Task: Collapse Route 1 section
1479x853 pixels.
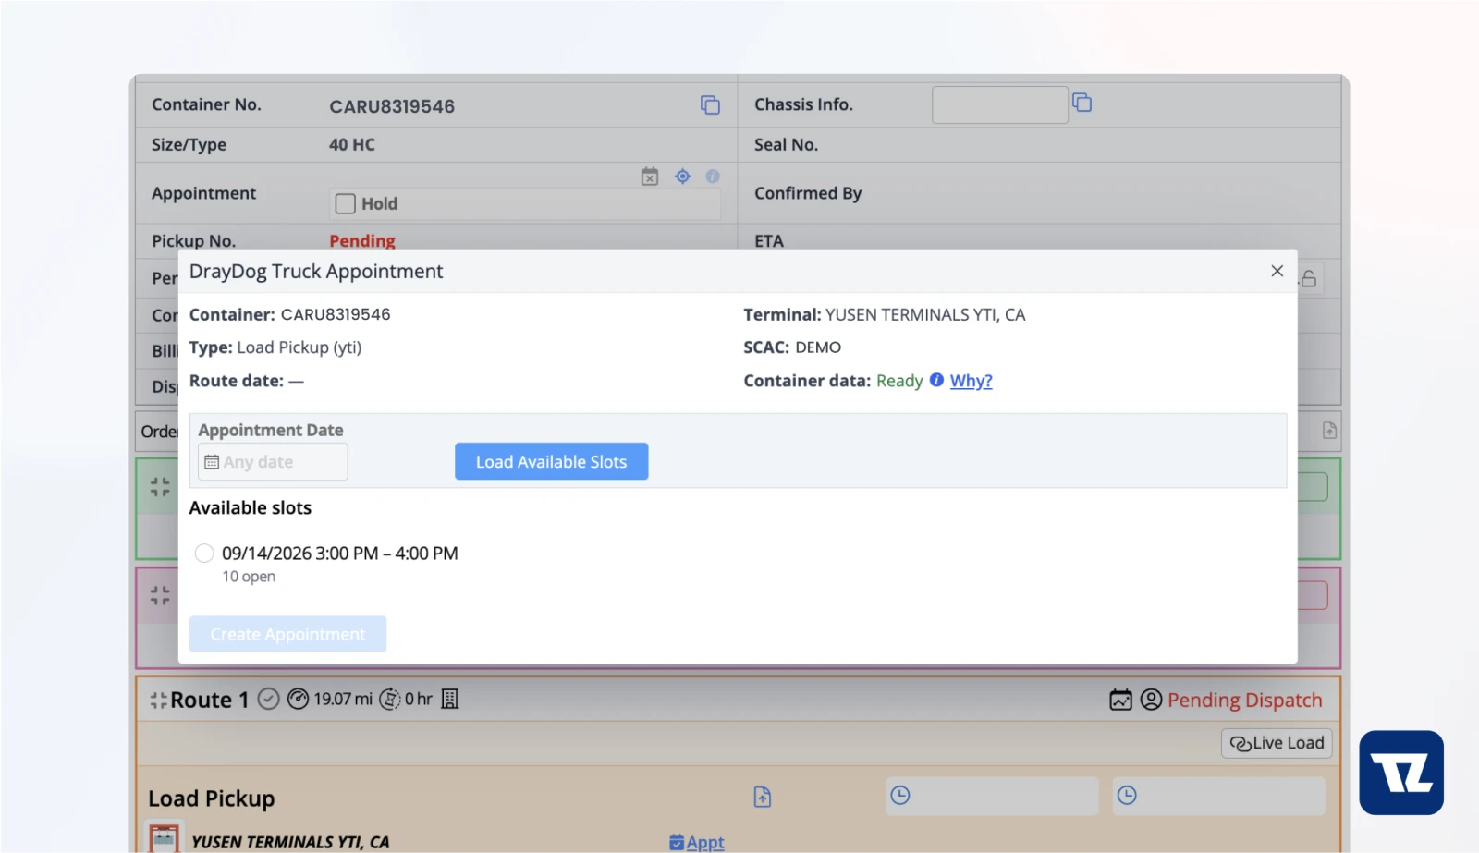Action: [158, 701]
